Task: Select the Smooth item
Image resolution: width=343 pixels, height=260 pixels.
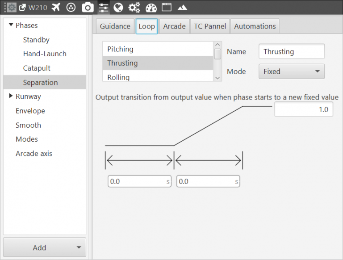Action: 45,125
